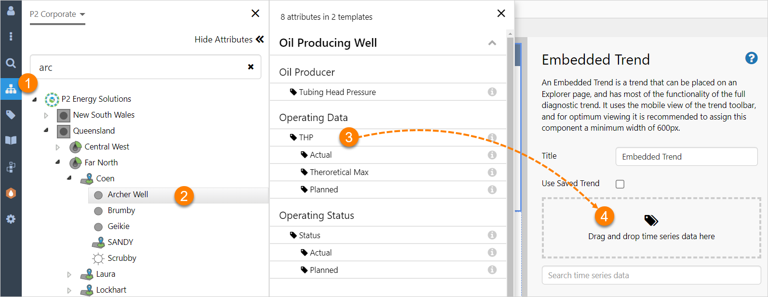This screenshot has width=768, height=297.
Task: Collapse the Oil Producing Well section
Action: point(492,43)
